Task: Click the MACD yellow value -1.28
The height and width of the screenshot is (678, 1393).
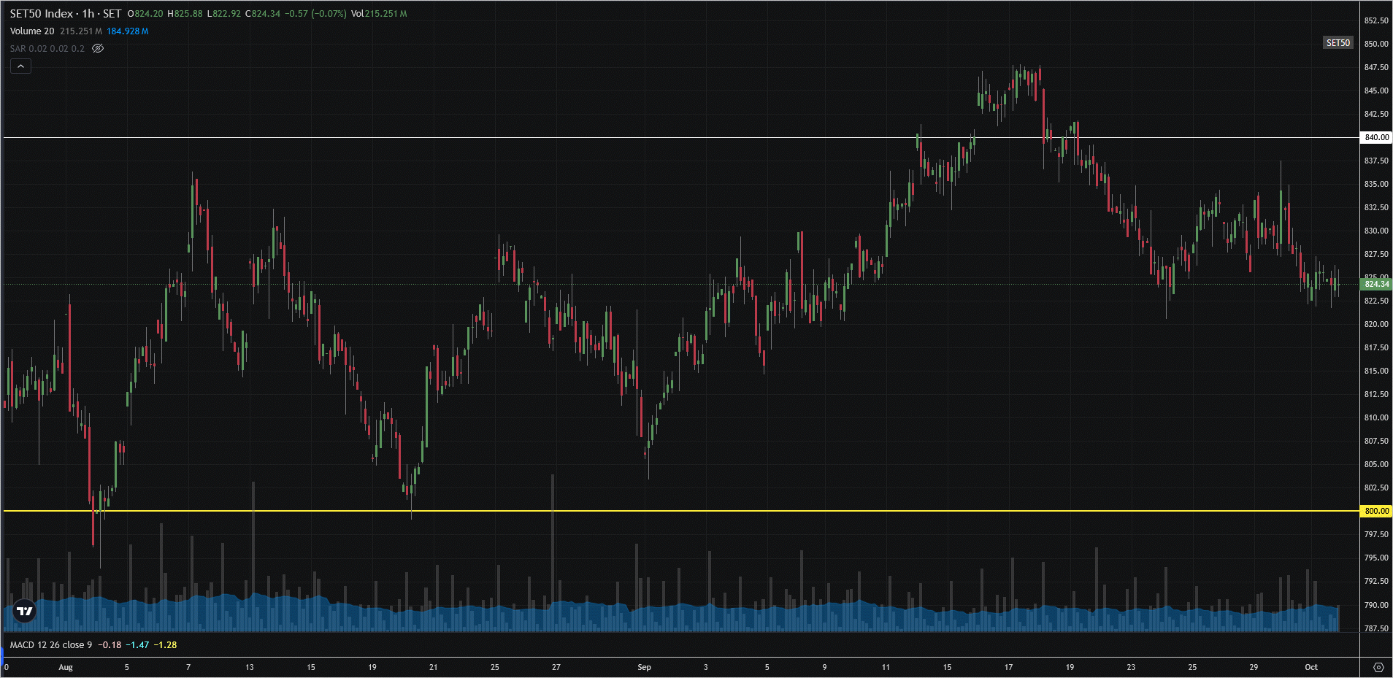Action: click(166, 645)
